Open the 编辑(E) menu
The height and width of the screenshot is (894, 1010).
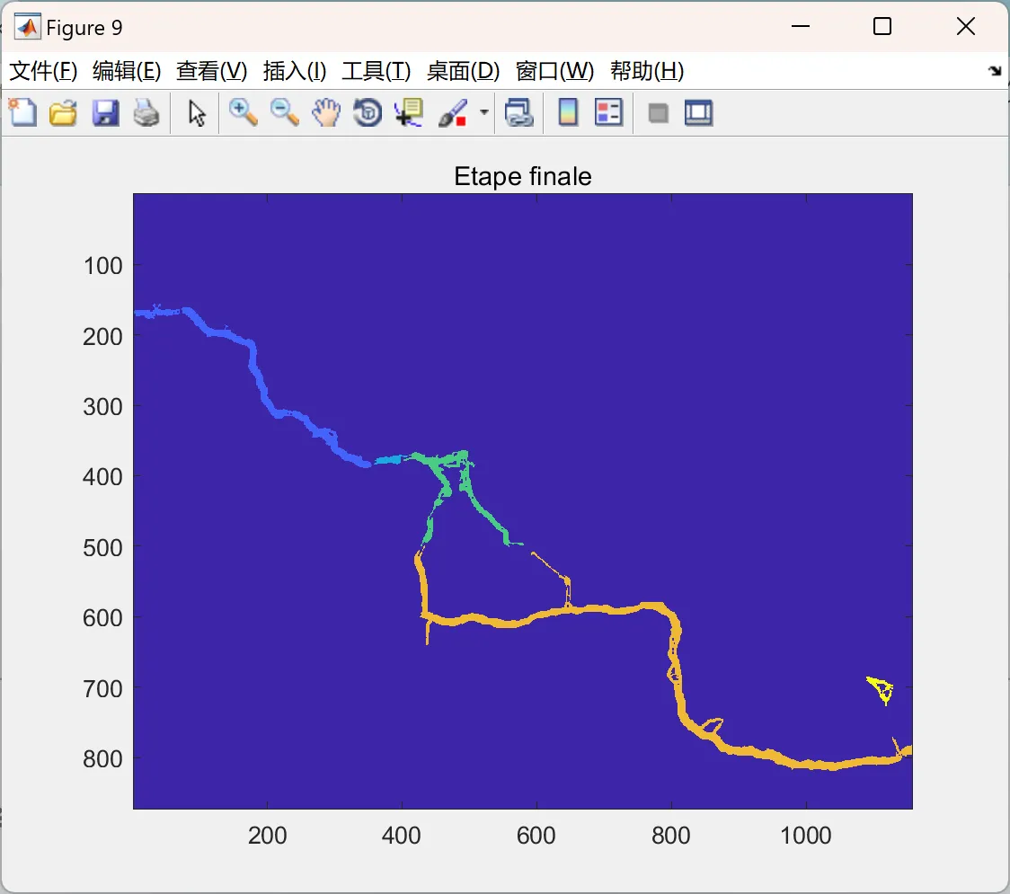tap(126, 71)
